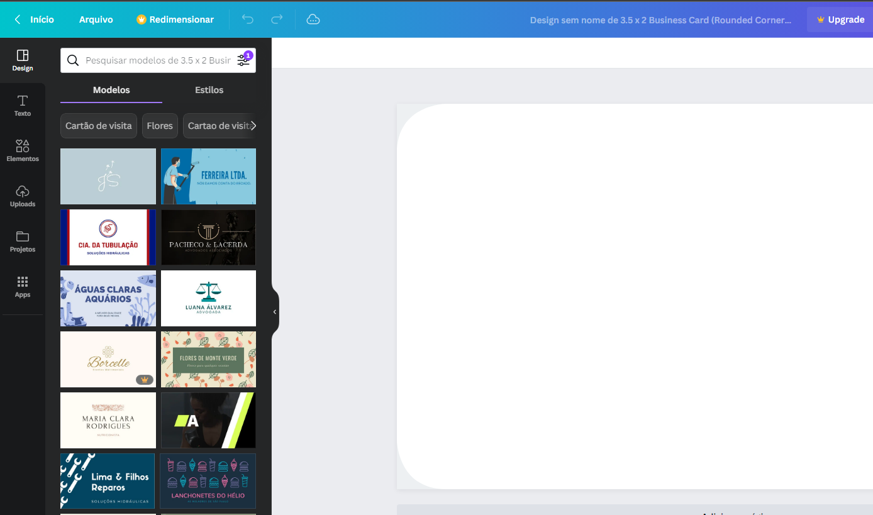Choose the Luana Álvarez template
The width and height of the screenshot is (873, 515).
(x=208, y=298)
